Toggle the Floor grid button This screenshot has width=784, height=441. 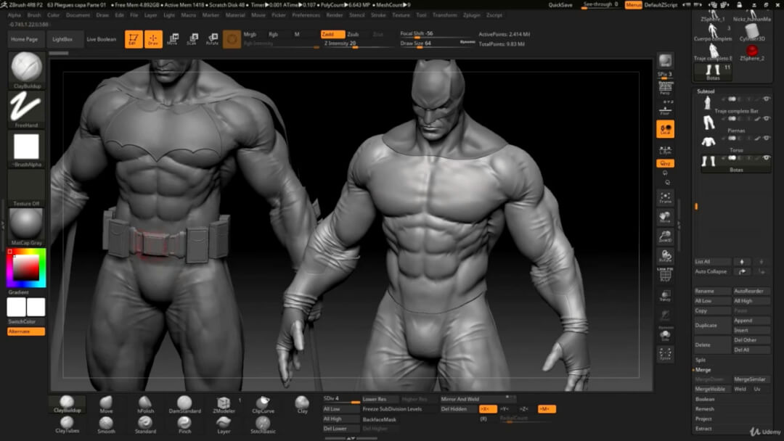[665, 110]
